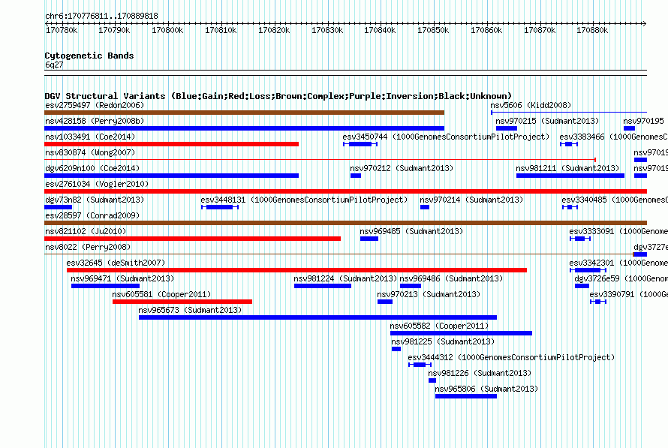This screenshot has height=448, width=668.
Task: Click the nsv981211 (Sudmant2013) blue bar
Action: [x=570, y=176]
